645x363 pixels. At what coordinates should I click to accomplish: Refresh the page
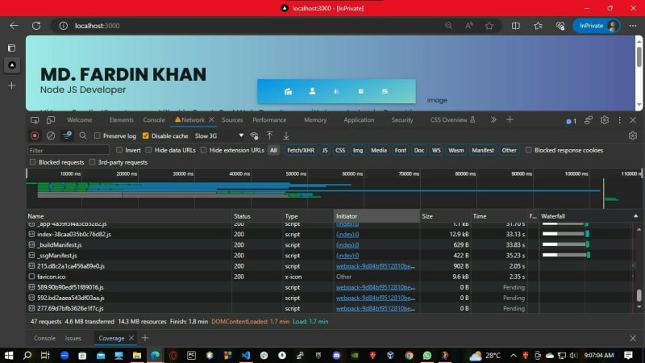pos(36,26)
